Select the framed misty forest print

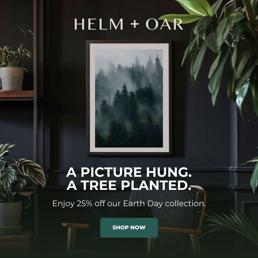pos(129,98)
